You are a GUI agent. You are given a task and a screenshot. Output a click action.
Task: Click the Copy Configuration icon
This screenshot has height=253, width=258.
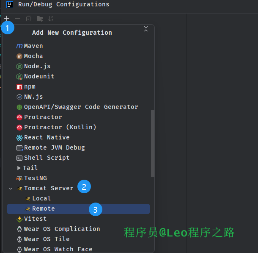point(29,19)
